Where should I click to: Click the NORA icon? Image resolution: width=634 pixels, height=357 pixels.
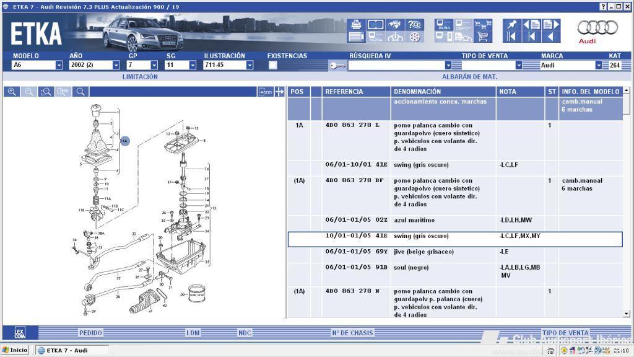376,37
